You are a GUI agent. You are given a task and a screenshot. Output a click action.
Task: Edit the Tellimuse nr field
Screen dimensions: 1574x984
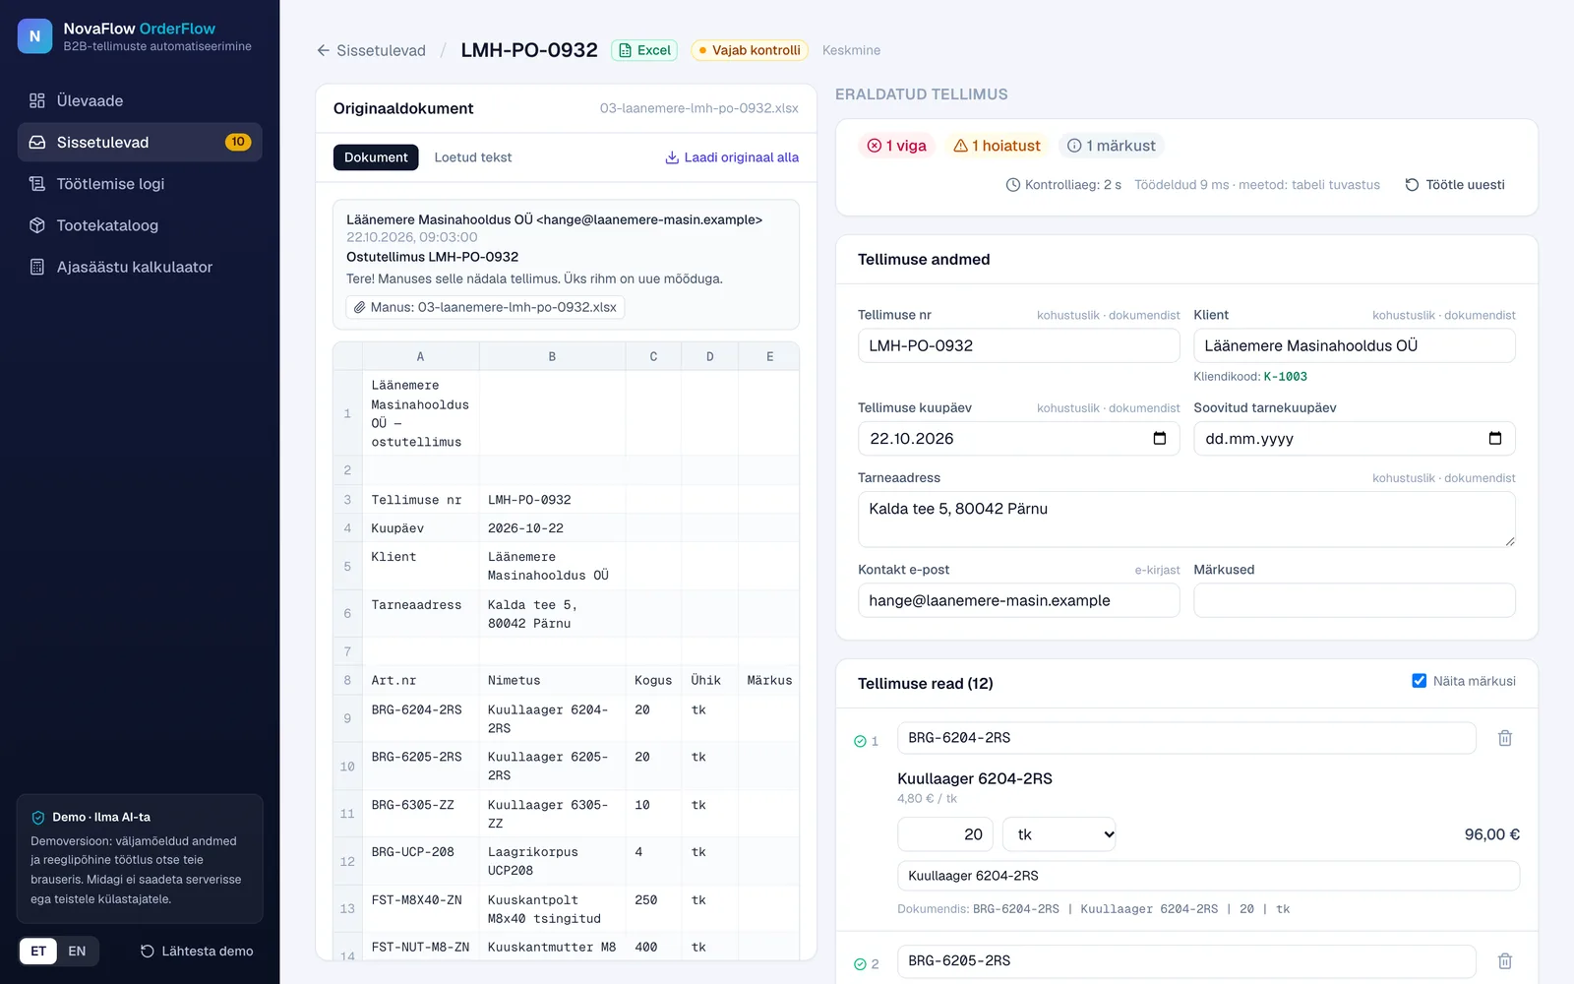pyautogui.click(x=1019, y=345)
